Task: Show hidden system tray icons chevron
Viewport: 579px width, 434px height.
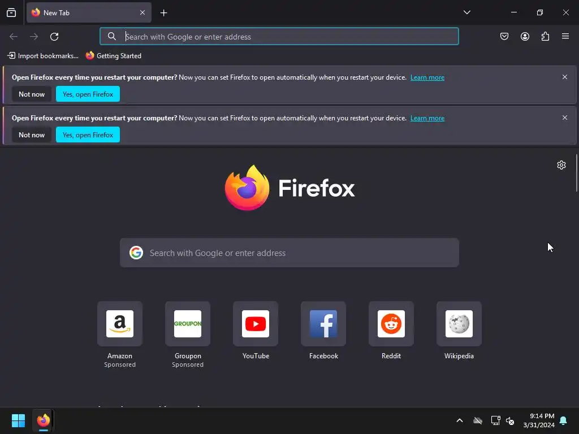Action: tap(459, 420)
